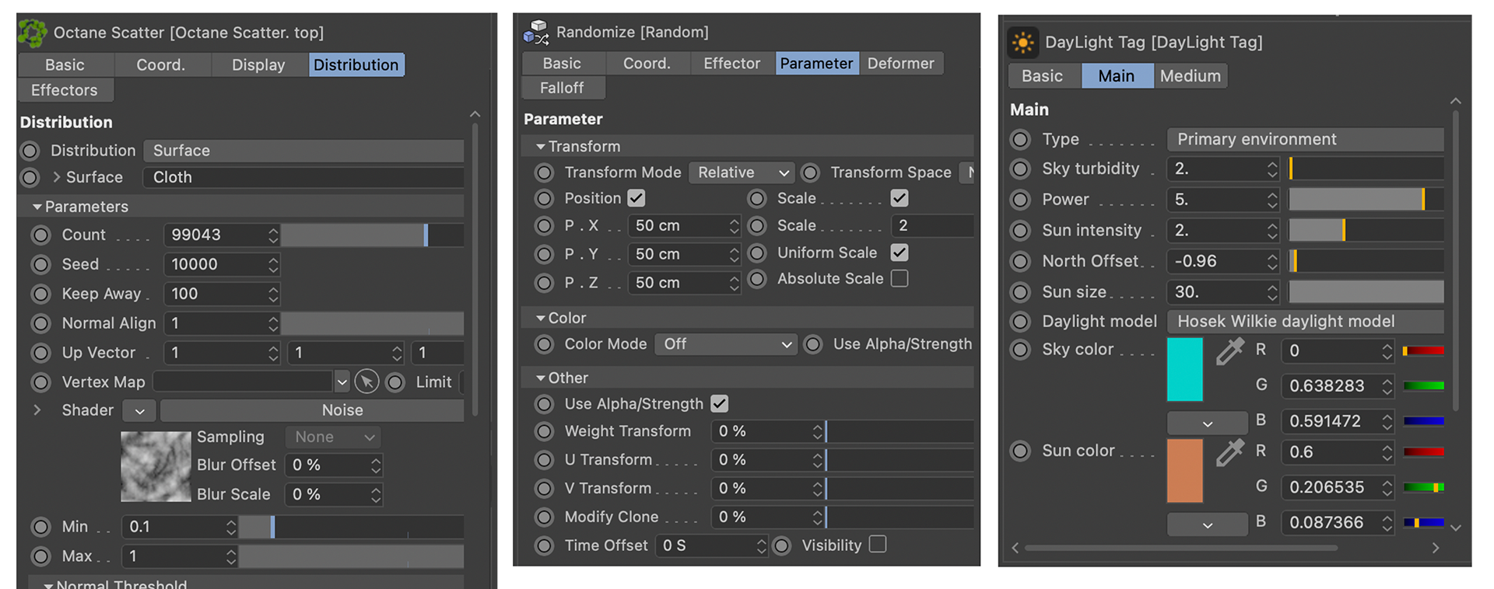Pick Sun color with the eyedropper
This screenshot has width=1494, height=589.
1229,452
